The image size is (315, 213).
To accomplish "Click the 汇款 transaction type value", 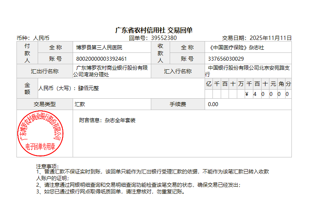I will tap(80, 104).
